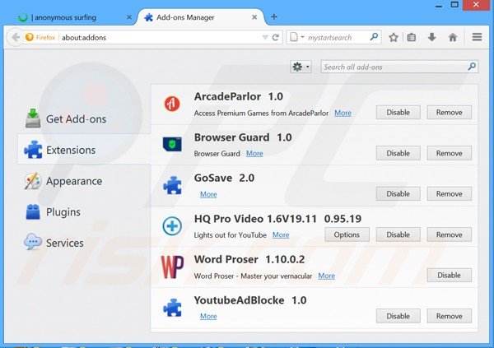Click Word Proser - Master your vernacular text
The height and width of the screenshot is (348, 494).
pos(253,276)
